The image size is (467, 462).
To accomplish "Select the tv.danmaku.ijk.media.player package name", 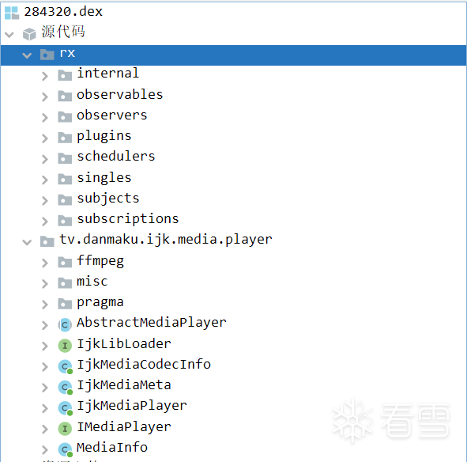I will (x=166, y=240).
